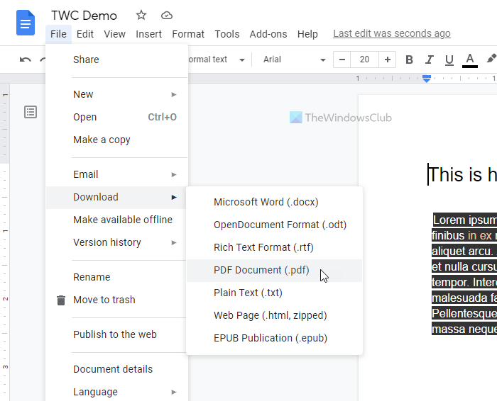This screenshot has width=497, height=401.
Task: Select Rename in the File menu
Action: coord(116,277)
